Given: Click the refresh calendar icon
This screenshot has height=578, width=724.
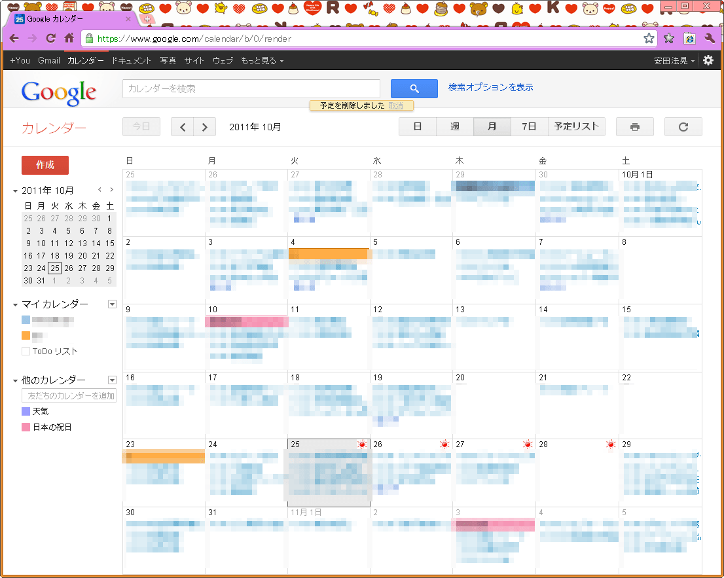Looking at the screenshot, I should click(x=683, y=127).
